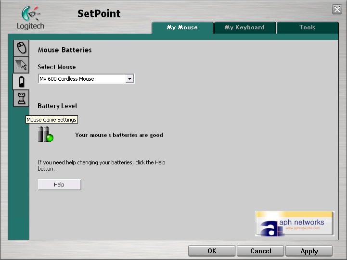The width and height of the screenshot is (347, 260).
Task: Open the pointer movement settings sidebar icon
Action: [x=21, y=64]
